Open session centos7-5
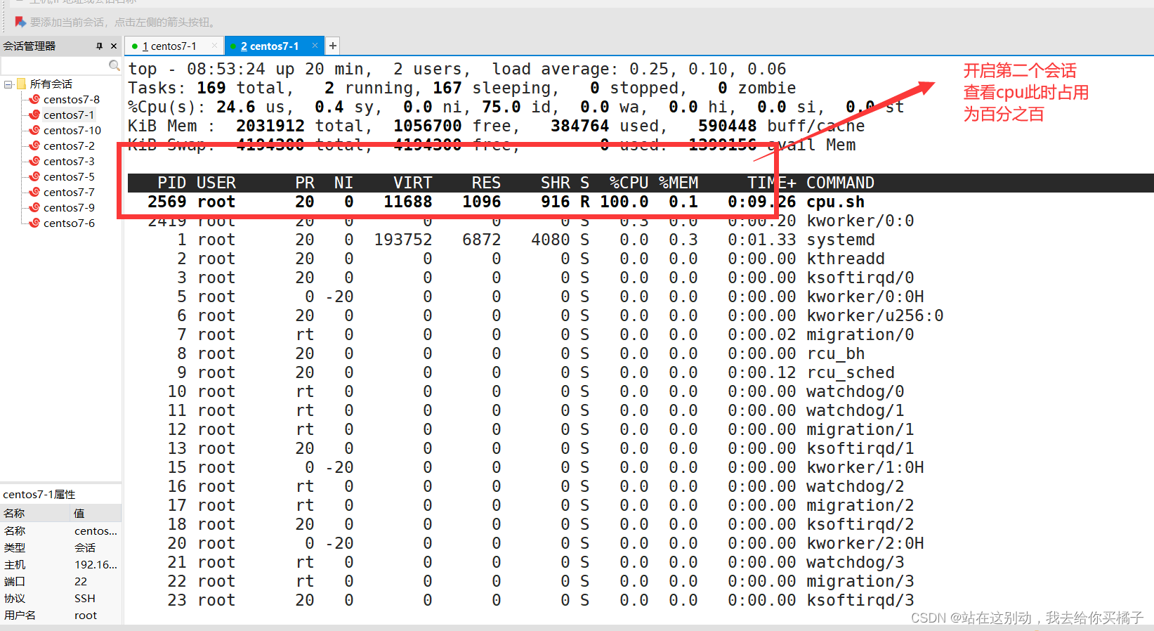This screenshot has width=1154, height=631. 69,176
